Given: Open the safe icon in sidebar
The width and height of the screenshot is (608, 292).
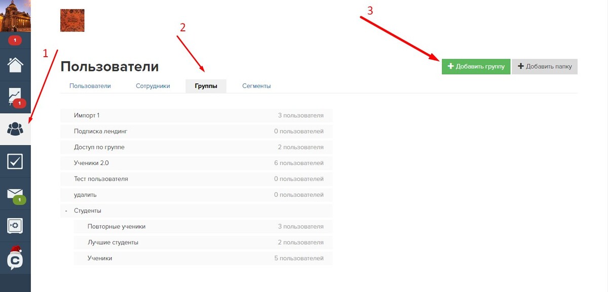Looking at the screenshot, I should pyautogui.click(x=15, y=226).
